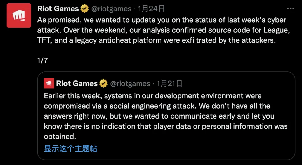Open the Riot Games profile from the main tweet name

click(x=58, y=9)
